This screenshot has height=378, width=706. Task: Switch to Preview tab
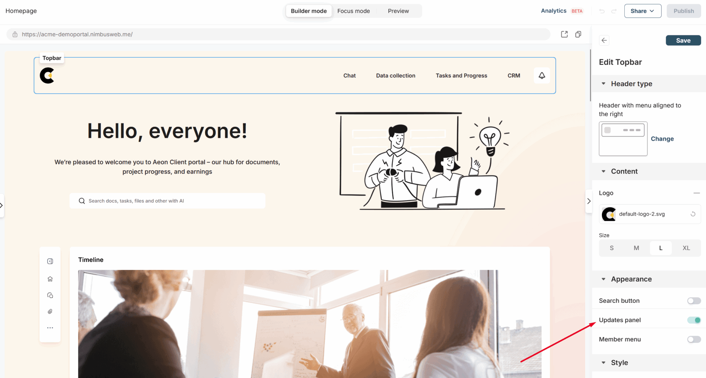tap(398, 11)
